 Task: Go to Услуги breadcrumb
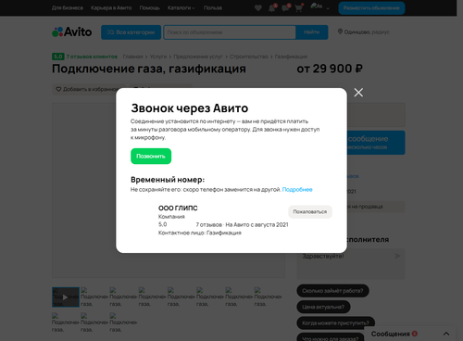tap(158, 57)
